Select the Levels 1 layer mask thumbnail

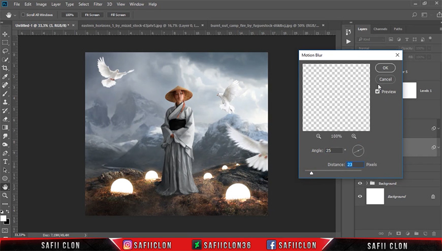pyautogui.click(x=409, y=90)
